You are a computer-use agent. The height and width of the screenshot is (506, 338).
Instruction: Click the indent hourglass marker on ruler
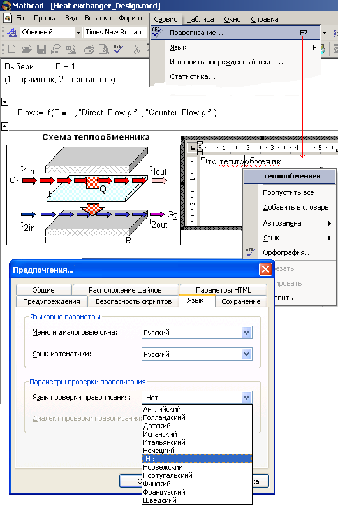200,148
